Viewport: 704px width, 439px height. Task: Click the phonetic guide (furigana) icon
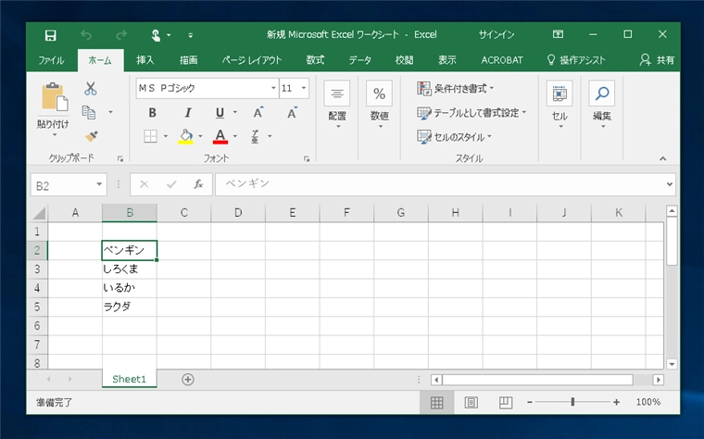pos(255,136)
